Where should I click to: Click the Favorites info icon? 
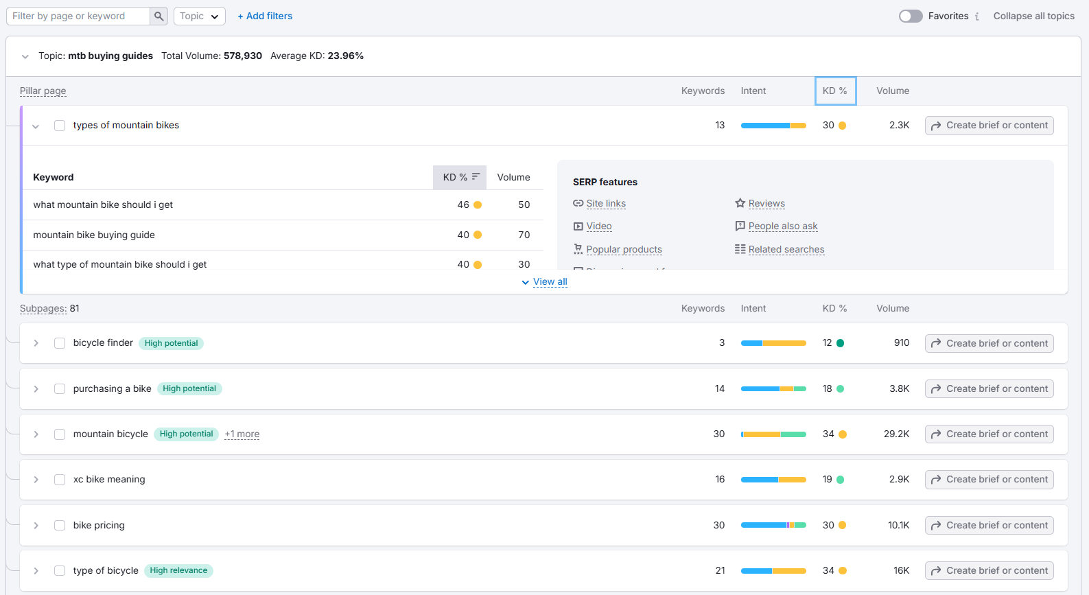coord(977,16)
